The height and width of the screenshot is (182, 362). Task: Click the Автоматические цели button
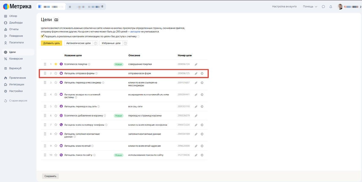pyautogui.click(x=79, y=43)
